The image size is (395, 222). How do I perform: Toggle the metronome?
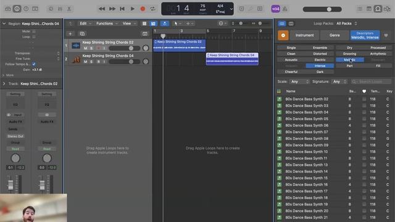pyautogui.click(x=285, y=9)
